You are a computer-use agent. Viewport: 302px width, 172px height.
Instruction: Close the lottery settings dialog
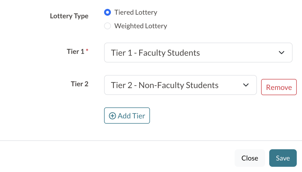pyautogui.click(x=250, y=158)
